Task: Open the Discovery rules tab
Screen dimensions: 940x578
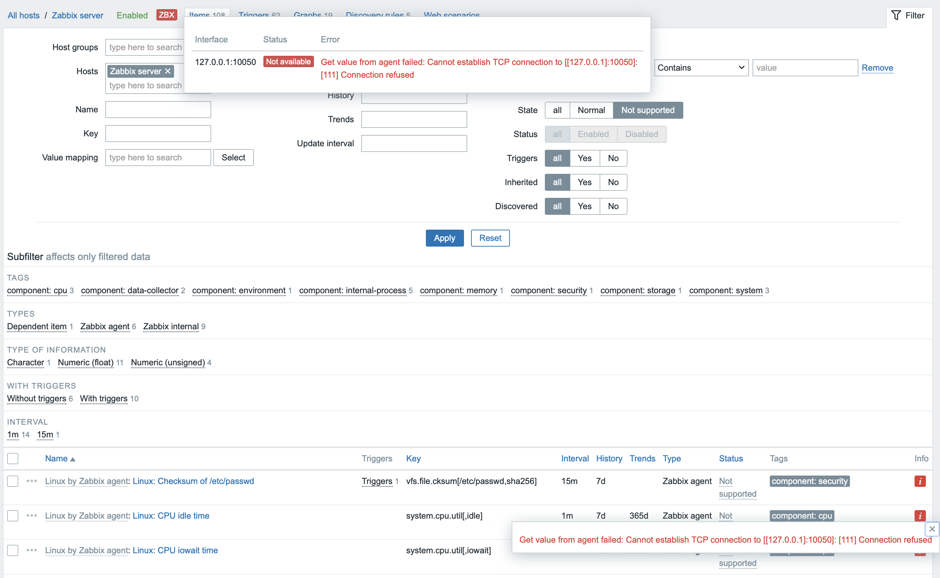Action: (x=378, y=14)
